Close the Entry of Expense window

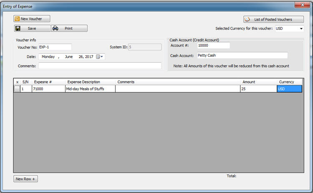coord(303,5)
